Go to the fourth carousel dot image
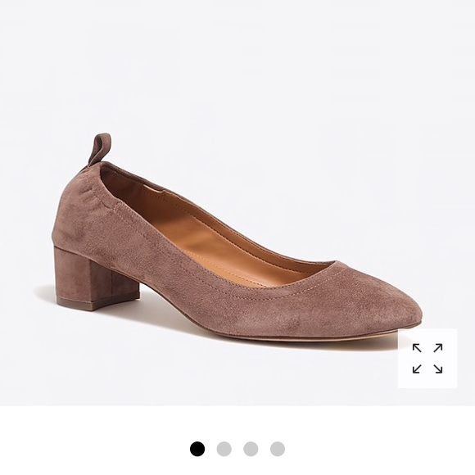The width and height of the screenshot is (475, 475). tap(278, 449)
